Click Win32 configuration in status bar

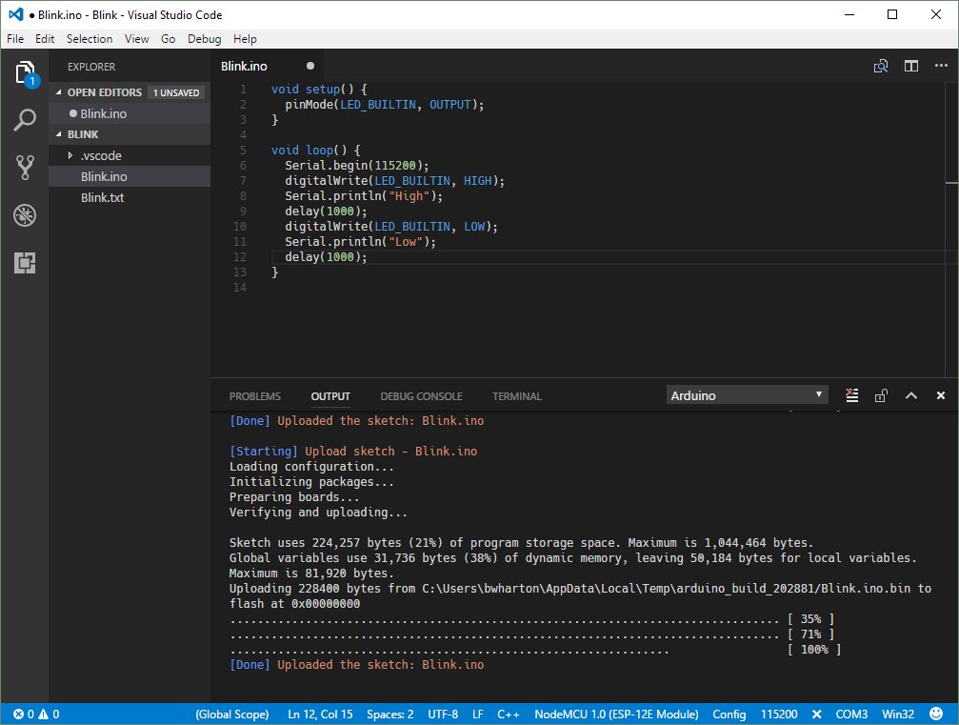(898, 714)
